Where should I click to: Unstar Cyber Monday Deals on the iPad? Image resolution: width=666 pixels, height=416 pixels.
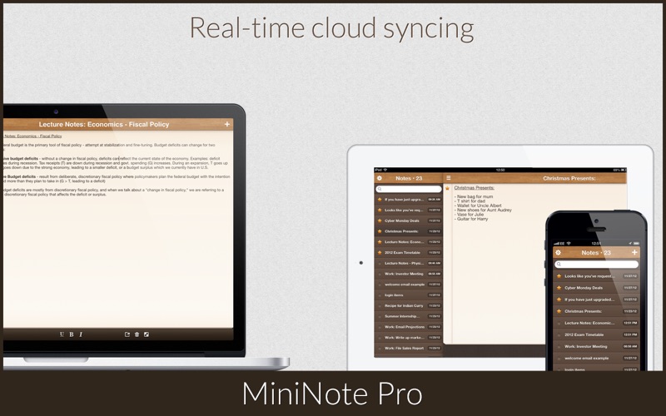pos(380,220)
